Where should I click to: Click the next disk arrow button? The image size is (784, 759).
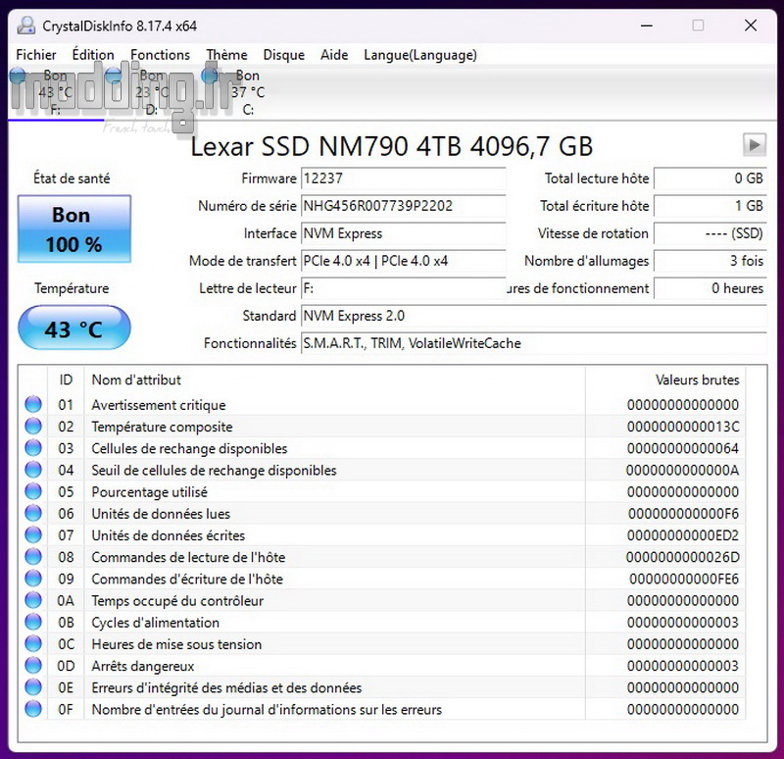754,145
